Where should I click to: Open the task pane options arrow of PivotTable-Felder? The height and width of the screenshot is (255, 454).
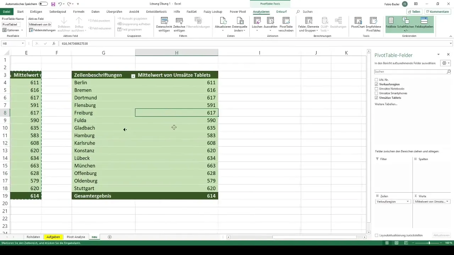click(439, 55)
